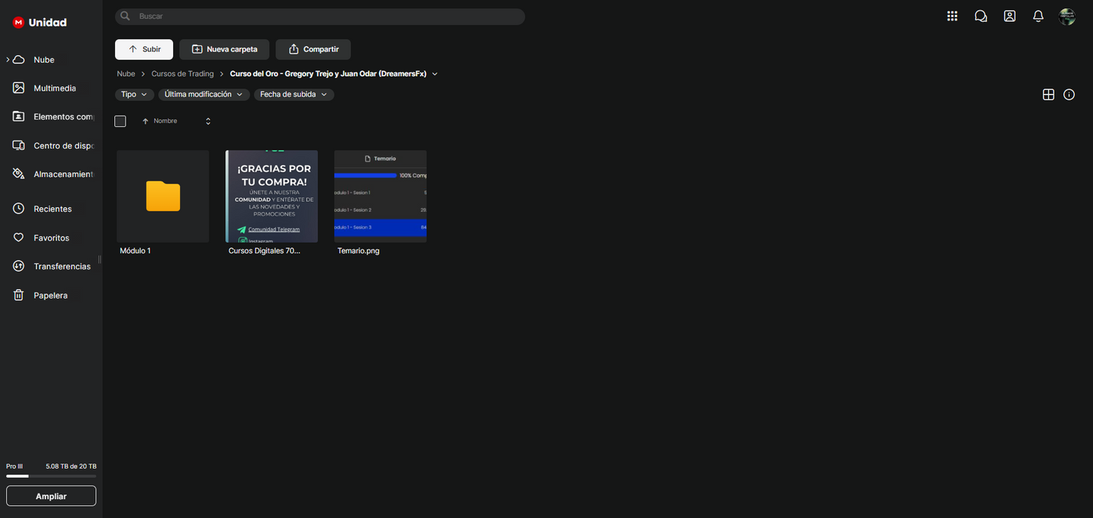Image resolution: width=1093 pixels, height=518 pixels.
Task: Switch to grid view layout icon
Action: click(1048, 95)
